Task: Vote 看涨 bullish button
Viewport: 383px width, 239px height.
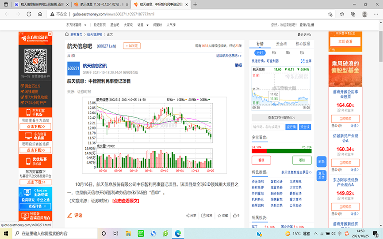Action: tap(261, 160)
